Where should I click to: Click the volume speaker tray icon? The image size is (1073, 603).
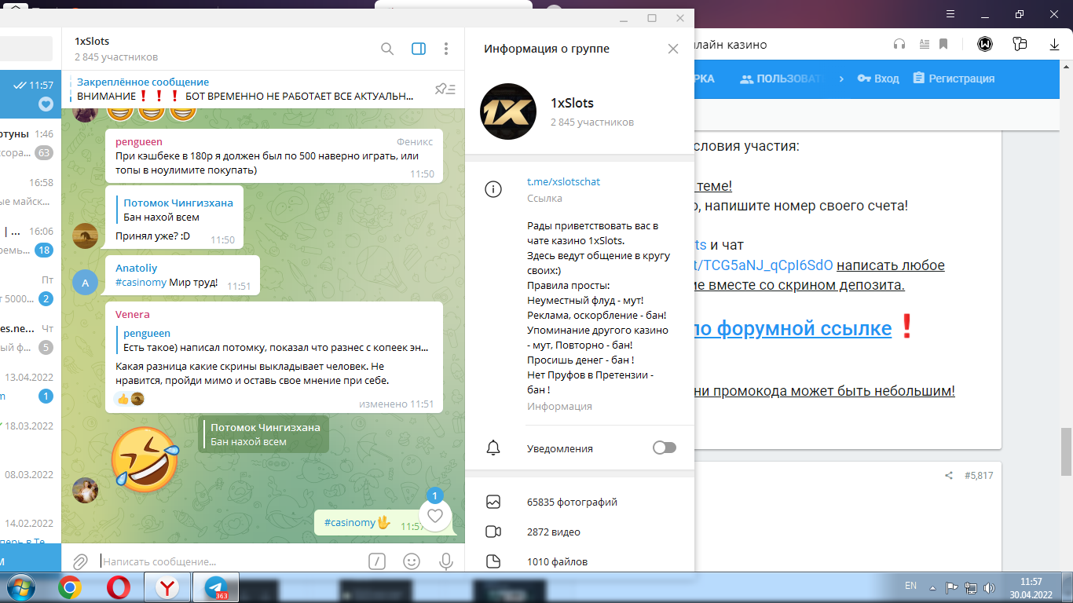[x=990, y=587]
